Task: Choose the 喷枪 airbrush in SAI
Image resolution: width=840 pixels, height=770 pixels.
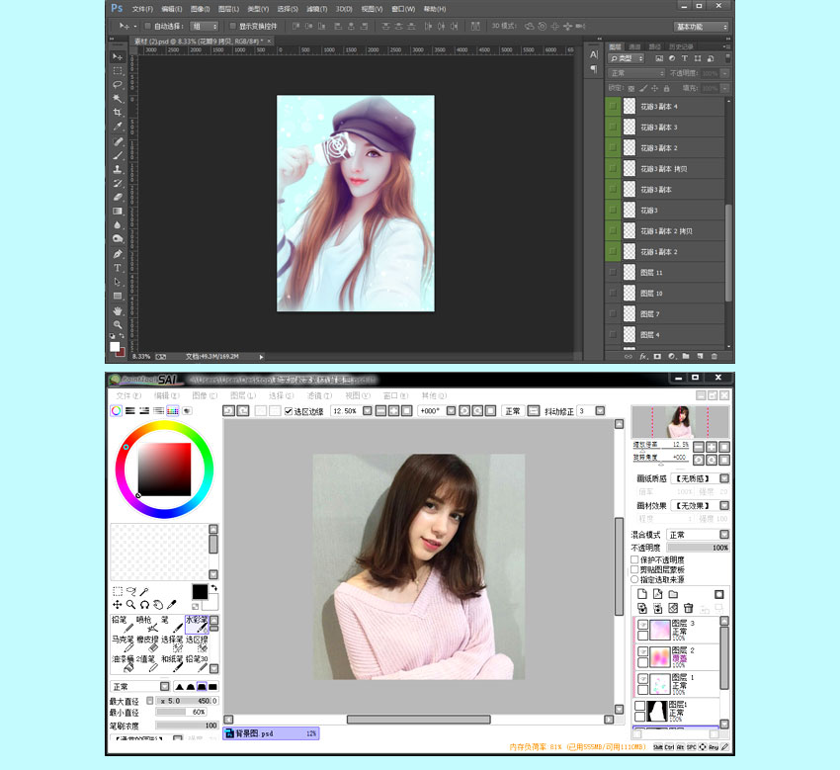Action: tap(146, 625)
